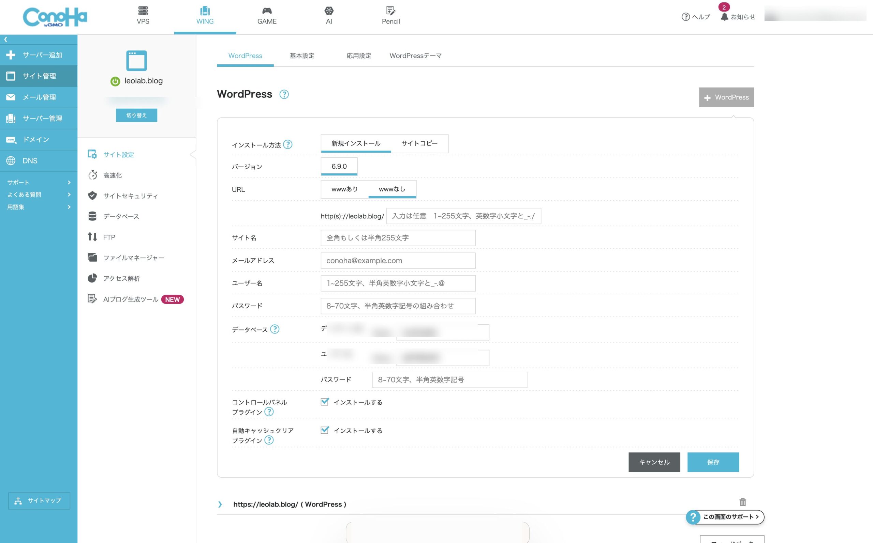Toggle コントロールパネルプラグイン install checkbox
This screenshot has width=873, height=543.
[x=325, y=402]
